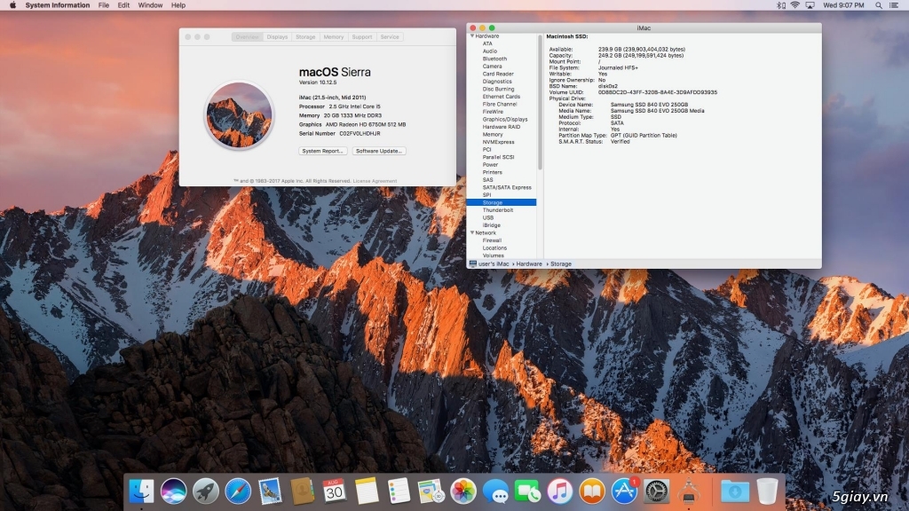The height and width of the screenshot is (511, 909).
Task: Open the Trash in dock
Action: [767, 491]
